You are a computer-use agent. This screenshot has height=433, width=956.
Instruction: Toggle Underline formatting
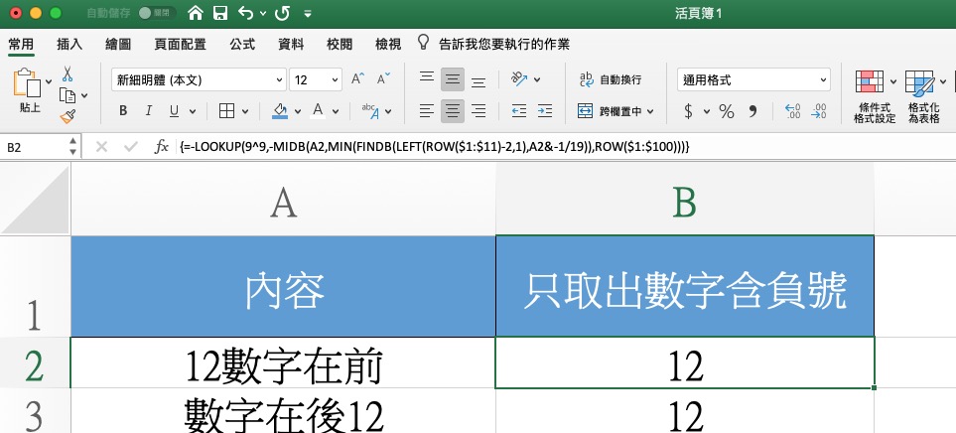[x=174, y=111]
